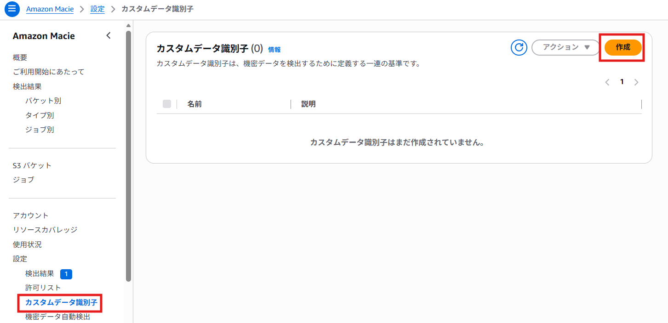The height and width of the screenshot is (323, 668).
Task: Tick the select-all checkbox in table header
Action: click(x=167, y=104)
